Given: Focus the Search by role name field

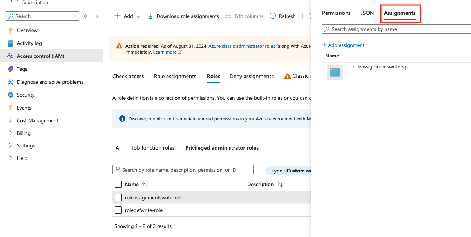Looking at the screenshot, I should 183,170.
